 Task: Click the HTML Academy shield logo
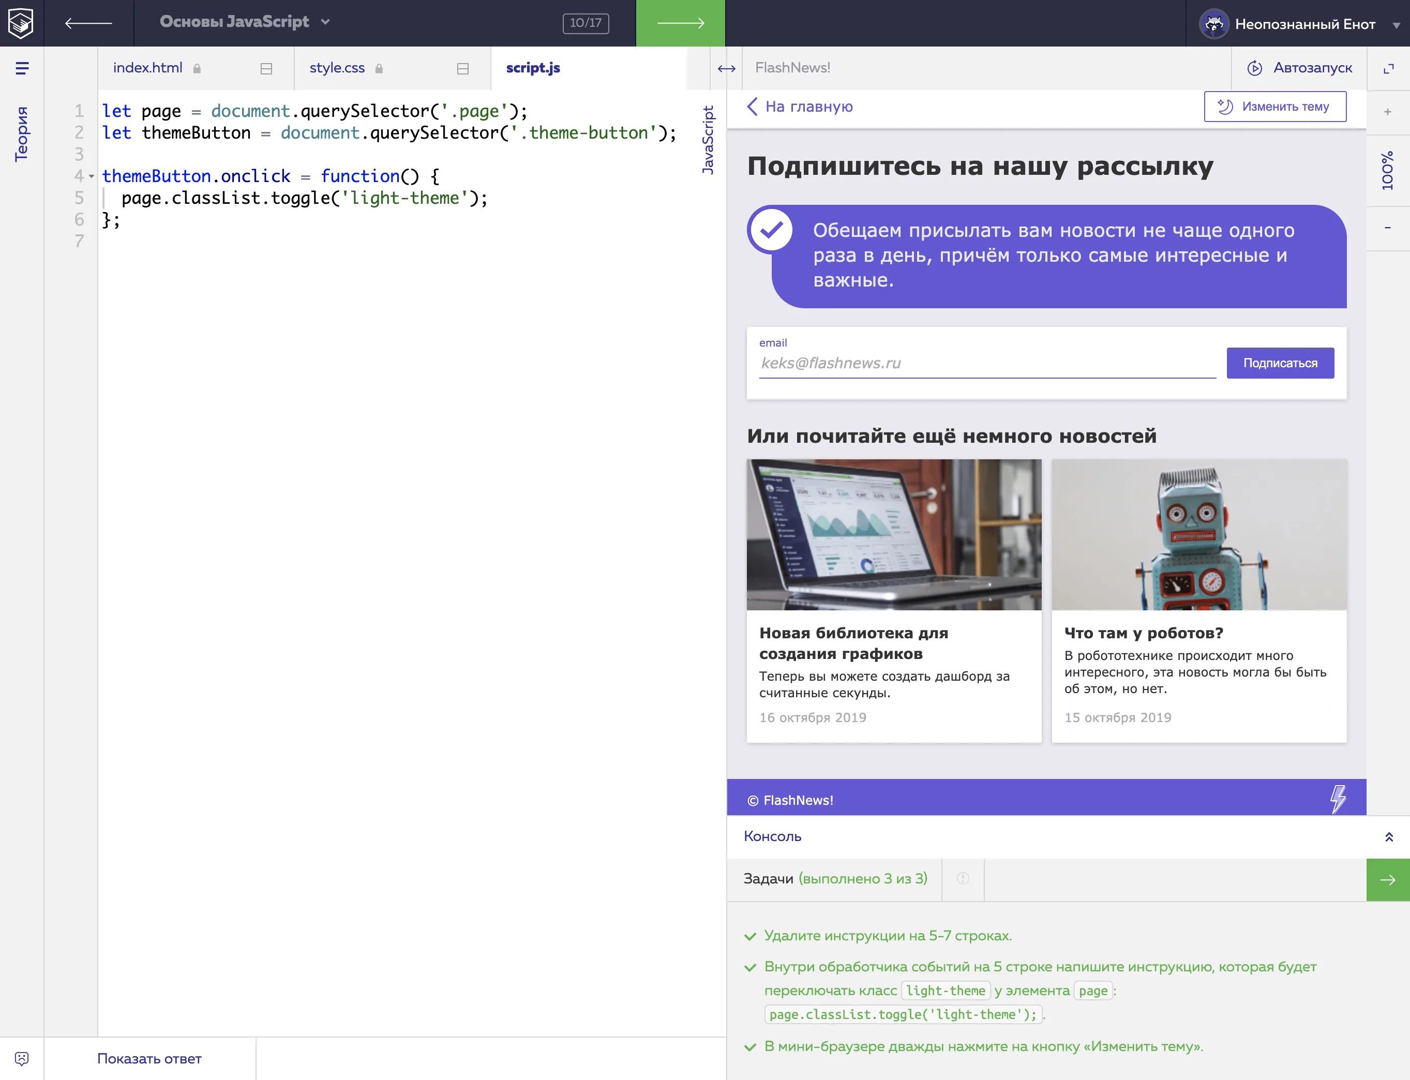tap(21, 23)
